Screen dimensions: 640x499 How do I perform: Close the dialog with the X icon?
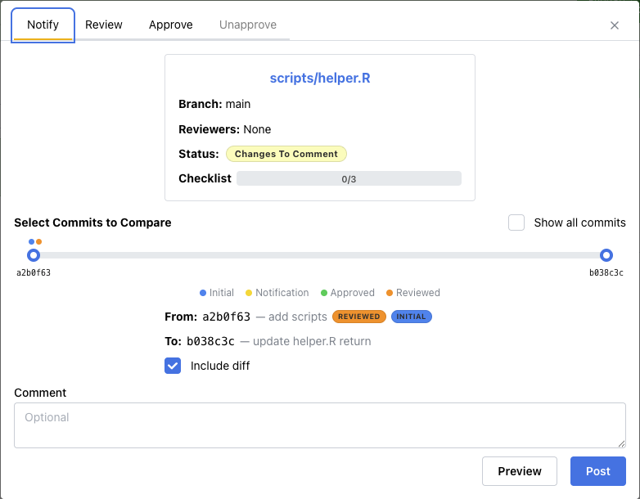coord(615,25)
